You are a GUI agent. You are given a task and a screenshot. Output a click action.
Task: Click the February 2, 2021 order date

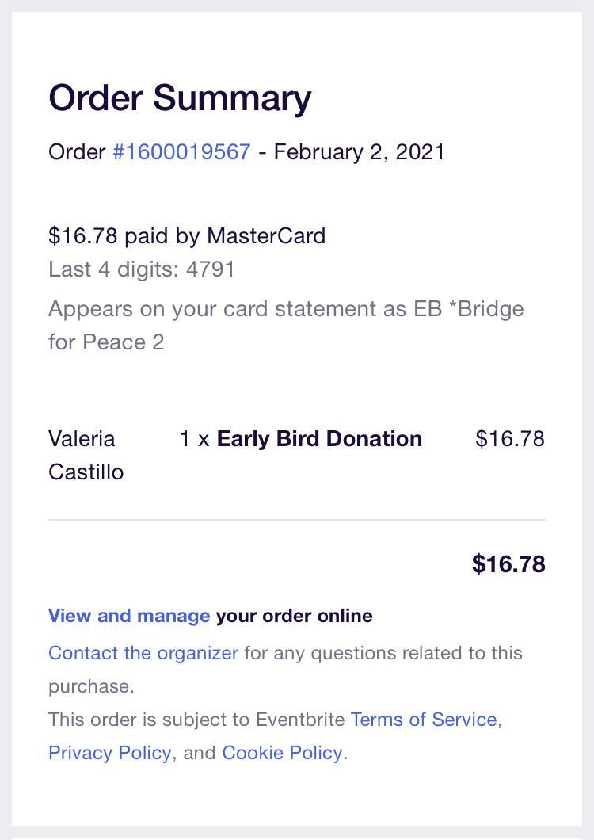click(x=359, y=152)
